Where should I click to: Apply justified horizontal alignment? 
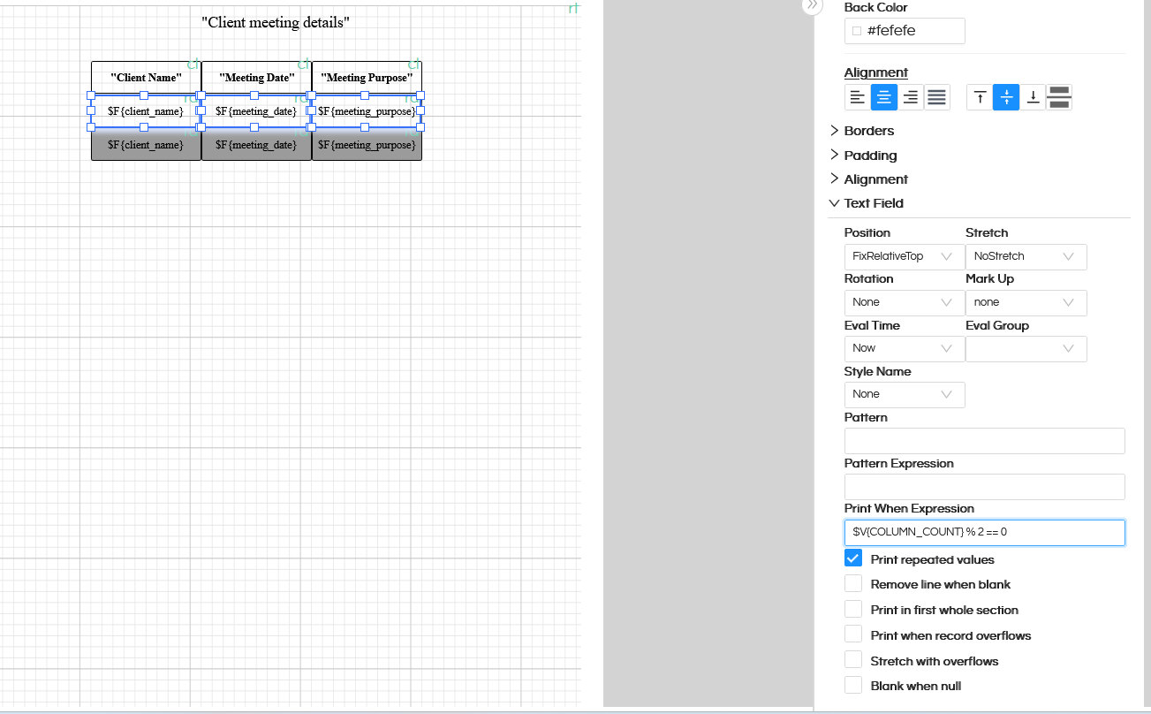936,97
